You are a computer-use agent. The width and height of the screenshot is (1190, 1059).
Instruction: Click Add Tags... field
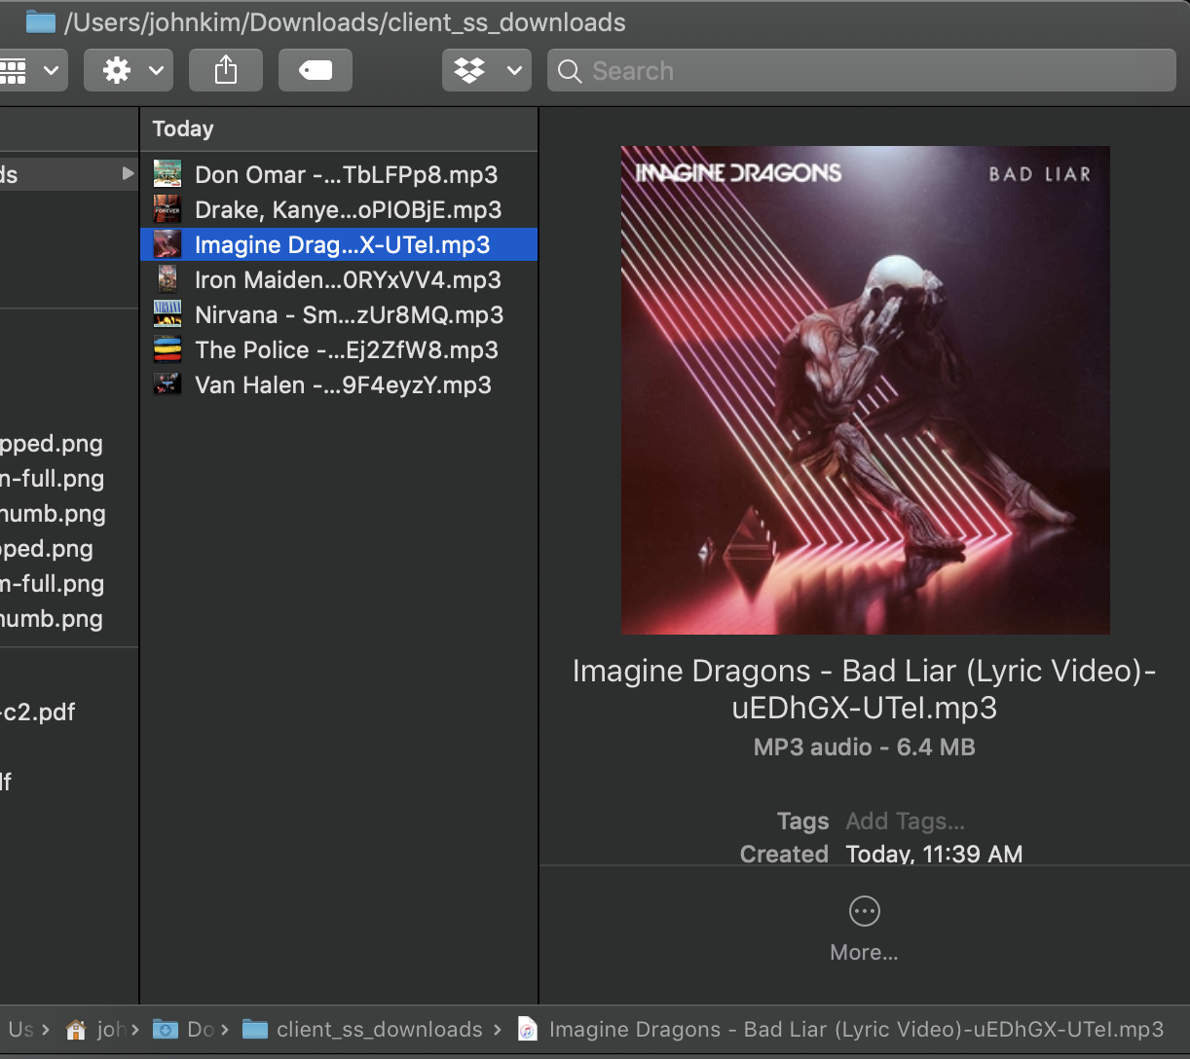[x=905, y=822]
